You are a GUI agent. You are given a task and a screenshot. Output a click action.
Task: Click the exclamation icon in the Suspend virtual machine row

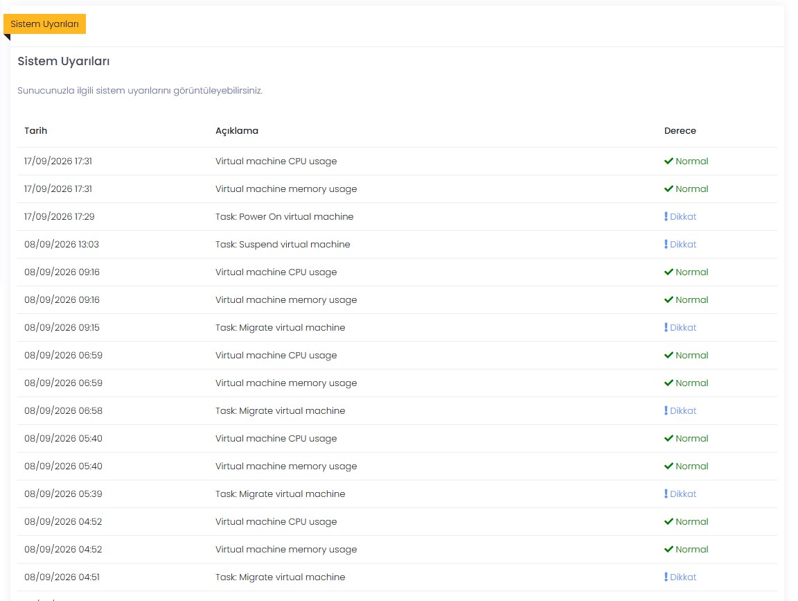point(666,244)
